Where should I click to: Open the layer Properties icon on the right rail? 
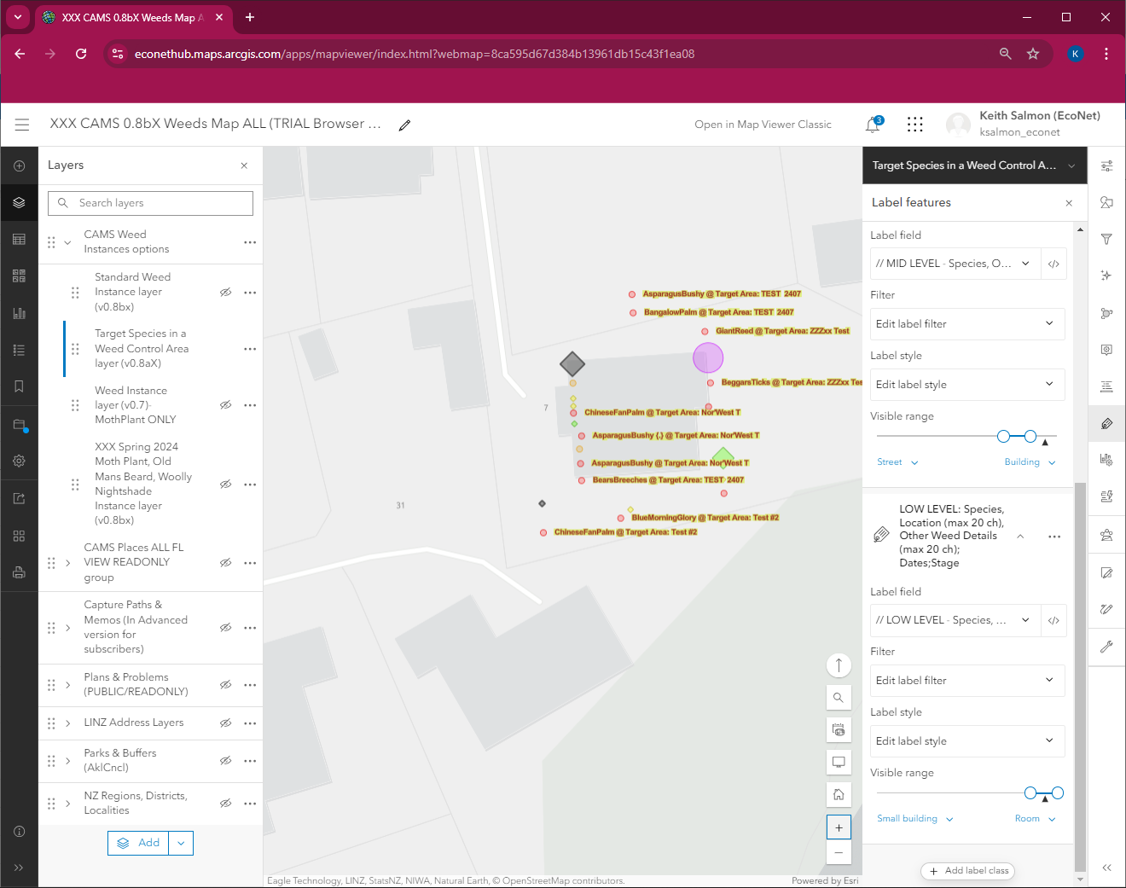(1106, 165)
